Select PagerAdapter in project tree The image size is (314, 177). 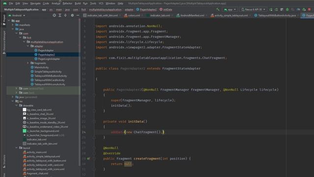(46, 50)
